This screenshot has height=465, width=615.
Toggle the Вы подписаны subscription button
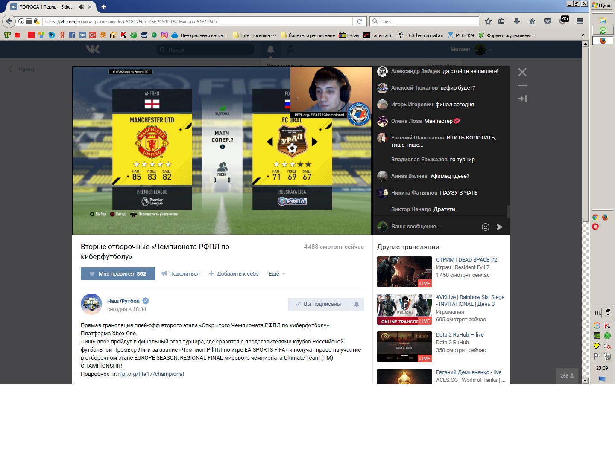point(318,304)
